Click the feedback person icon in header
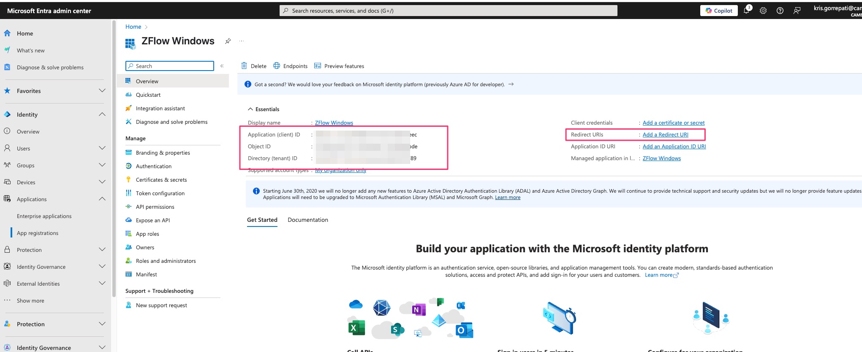The height and width of the screenshot is (352, 862). pos(797,11)
